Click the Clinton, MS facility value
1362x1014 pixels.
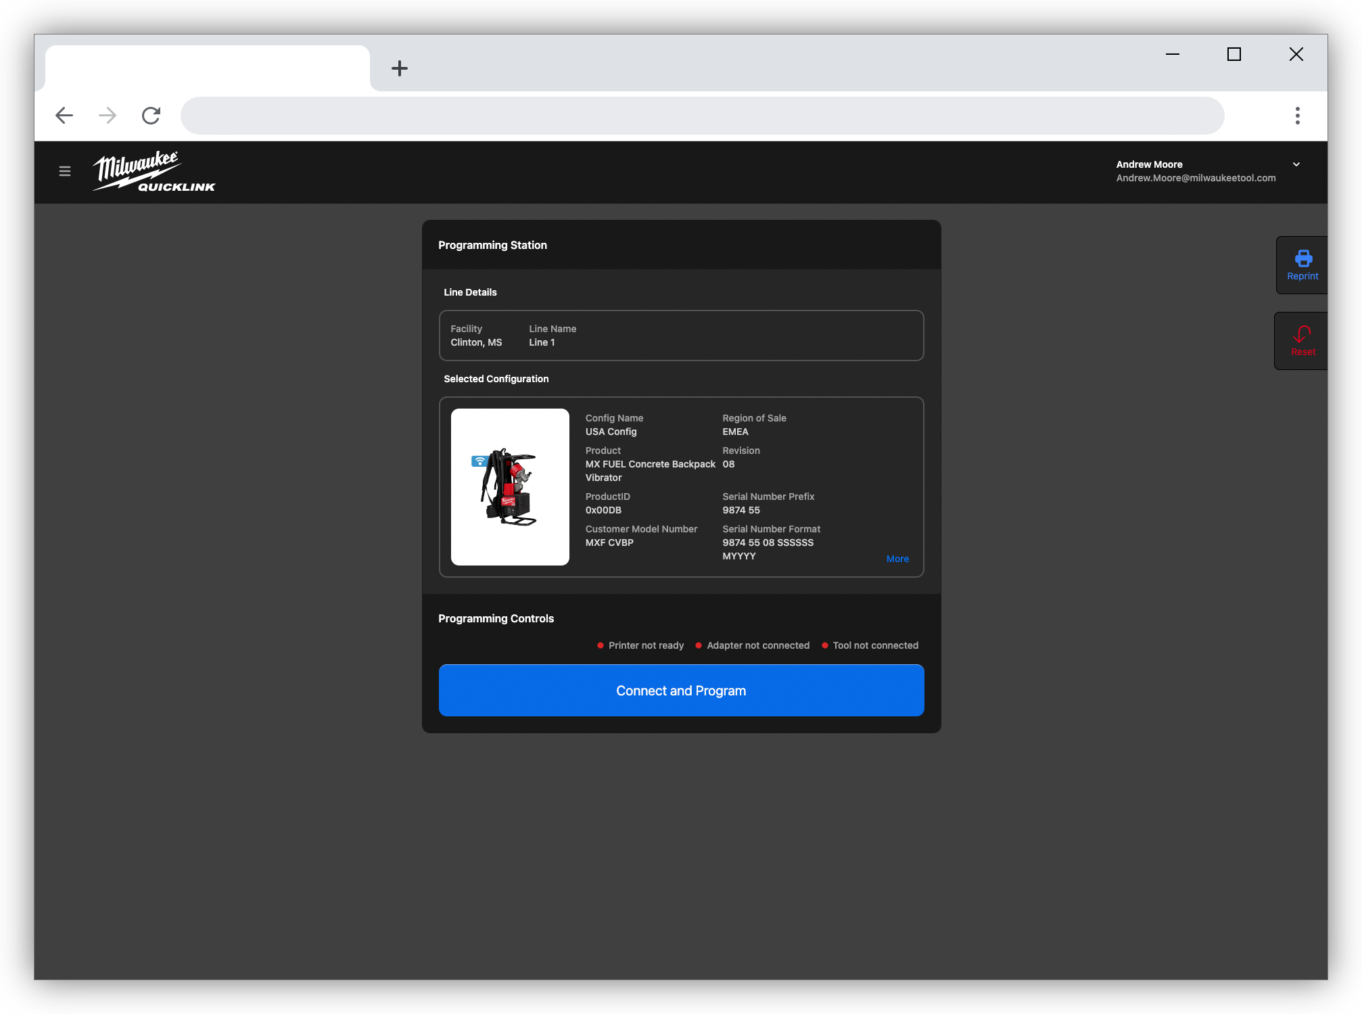476,342
